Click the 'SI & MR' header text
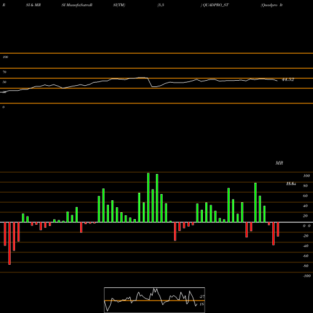The image size is (313, 313). [x=33, y=5]
